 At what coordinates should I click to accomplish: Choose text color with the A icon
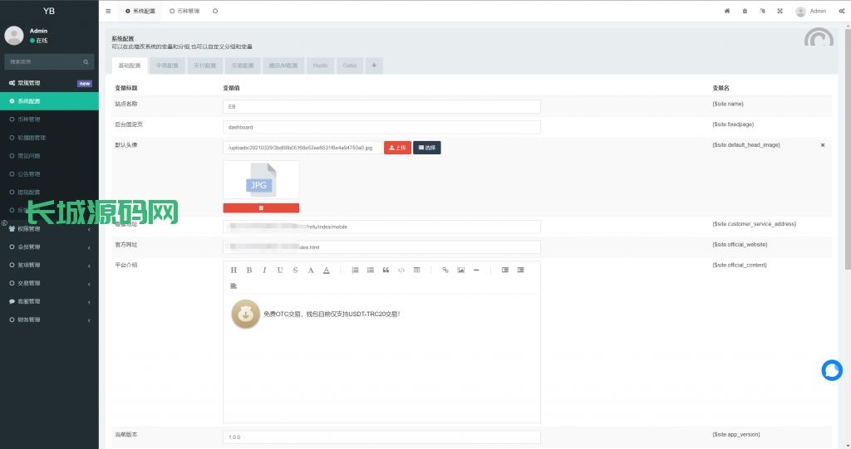tap(311, 270)
